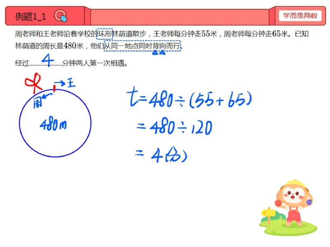Click the text 林荫道的周长是480米

coord(49,46)
